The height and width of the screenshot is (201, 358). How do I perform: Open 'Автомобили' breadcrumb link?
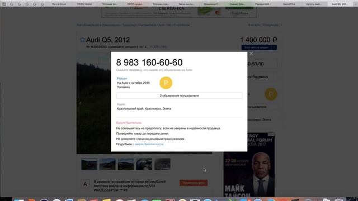pyautogui.click(x=148, y=25)
